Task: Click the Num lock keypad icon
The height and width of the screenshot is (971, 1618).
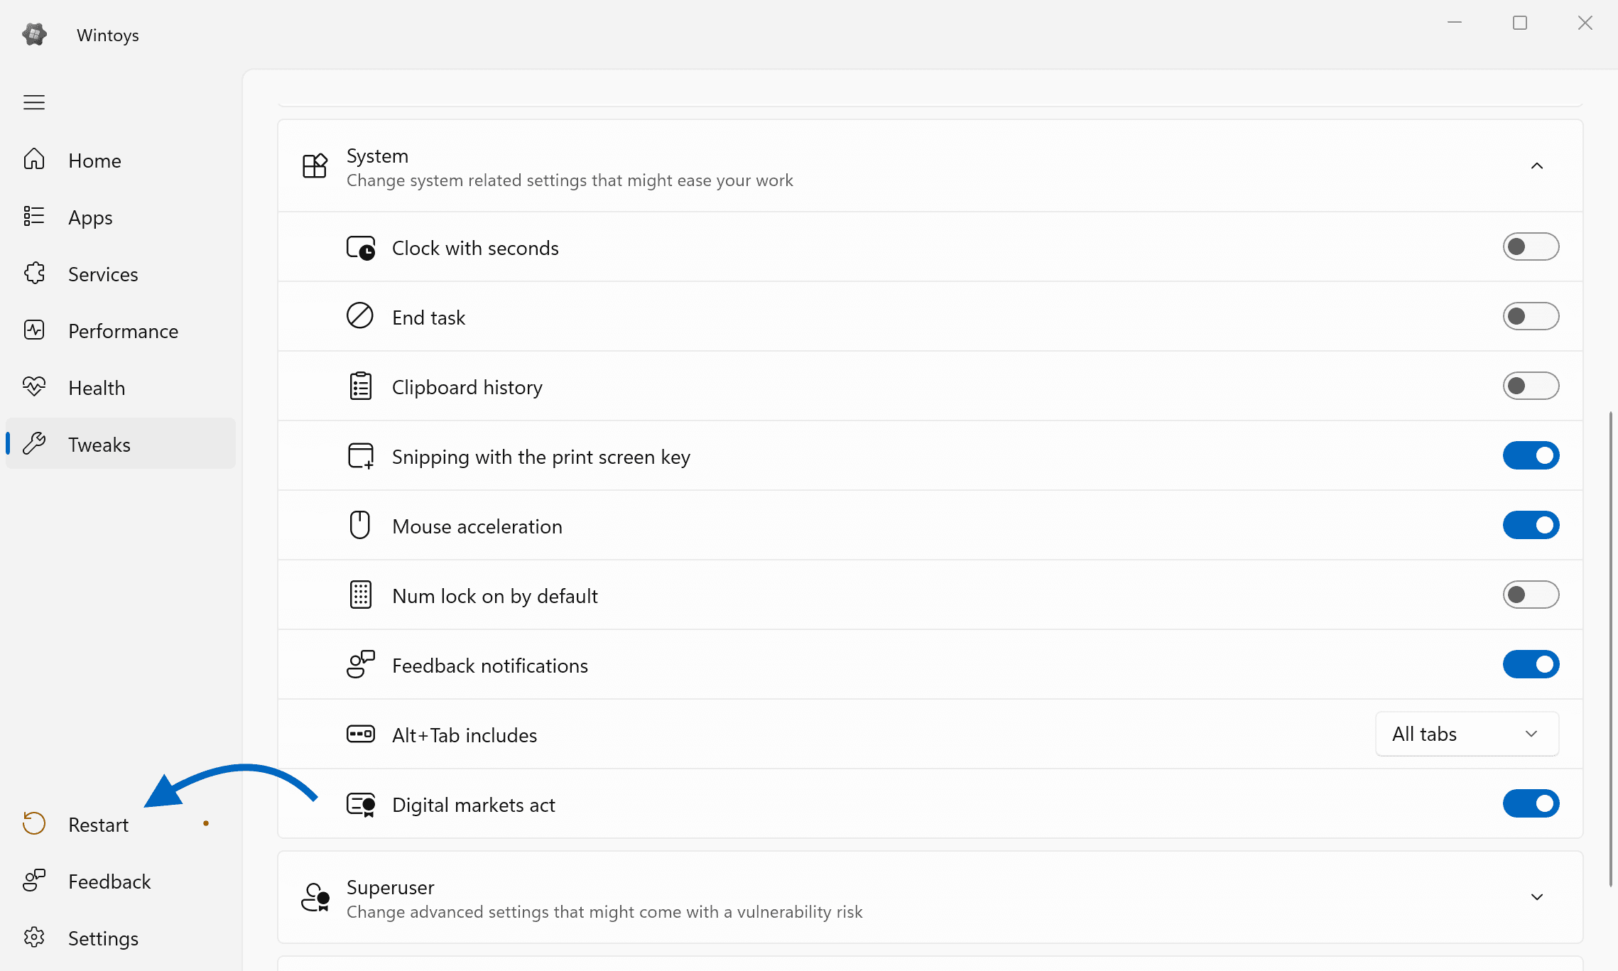Action: [361, 595]
